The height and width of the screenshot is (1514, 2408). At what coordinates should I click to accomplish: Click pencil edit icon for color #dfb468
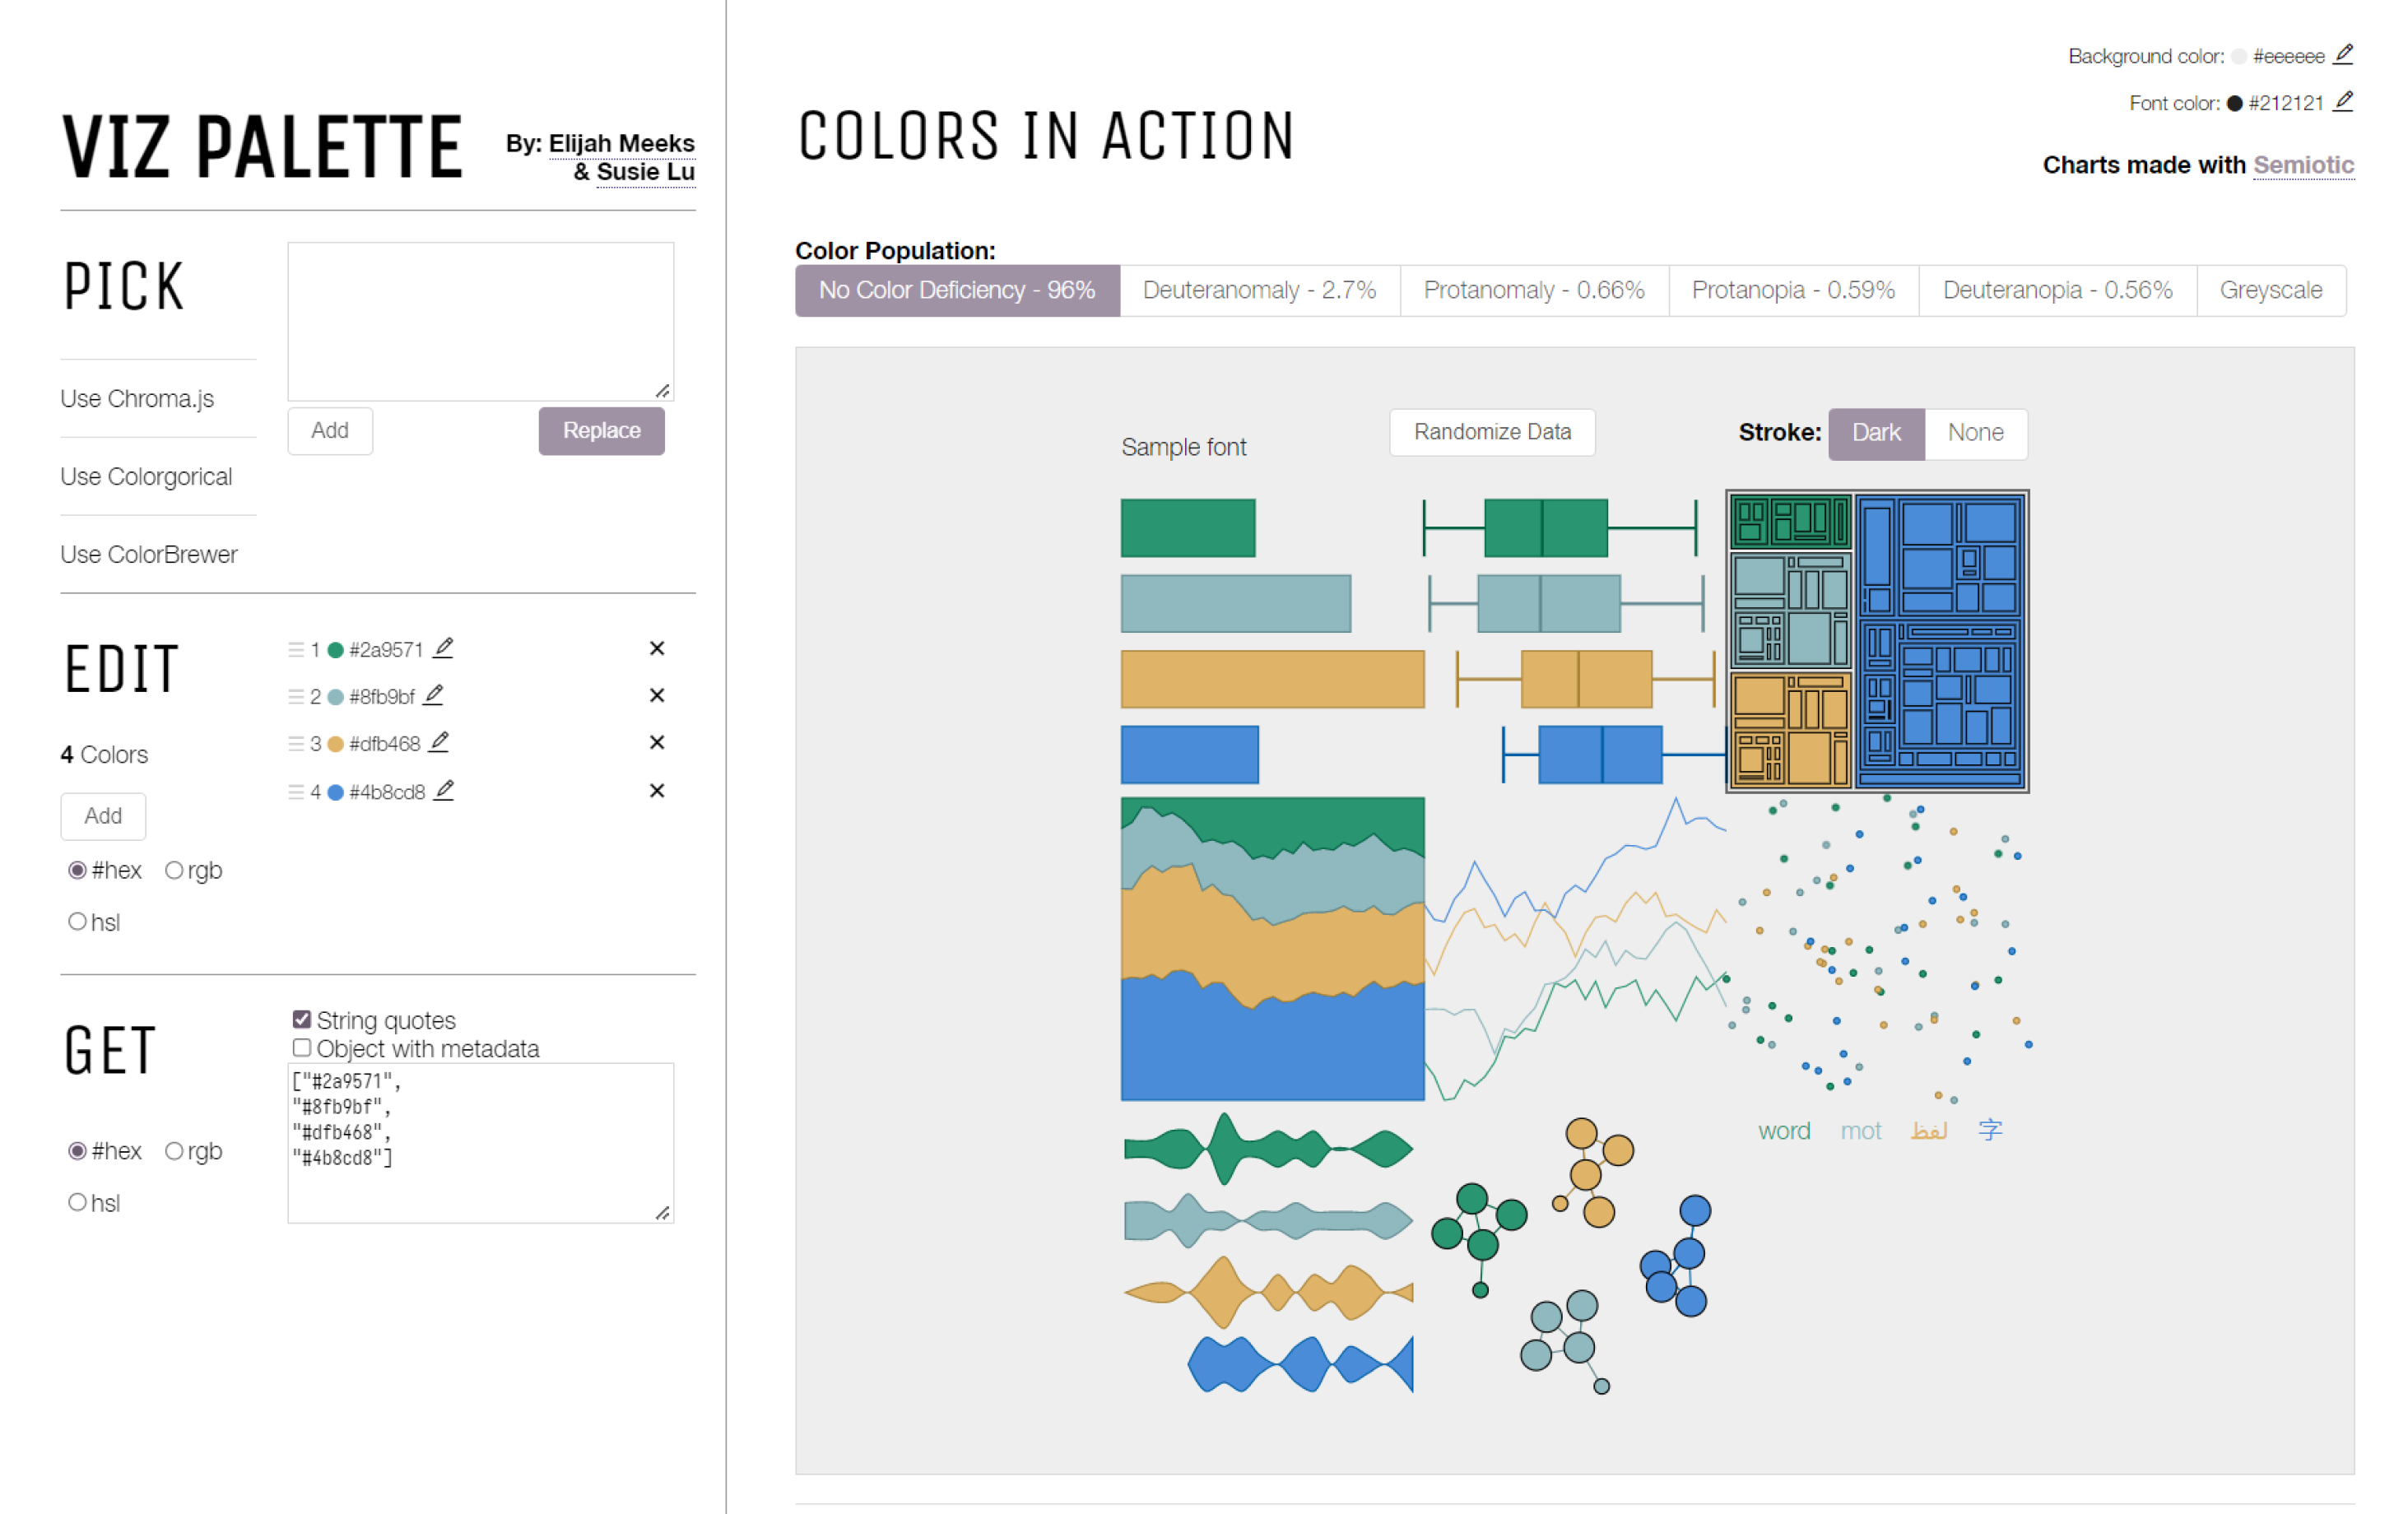tap(439, 742)
